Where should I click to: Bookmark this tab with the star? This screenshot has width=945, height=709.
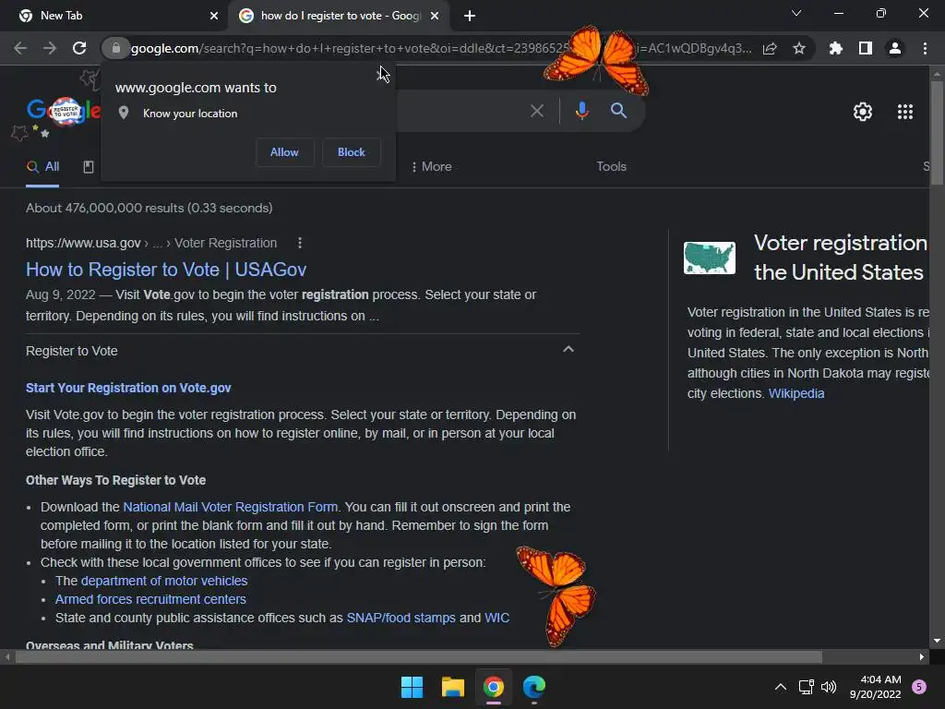[x=799, y=48]
